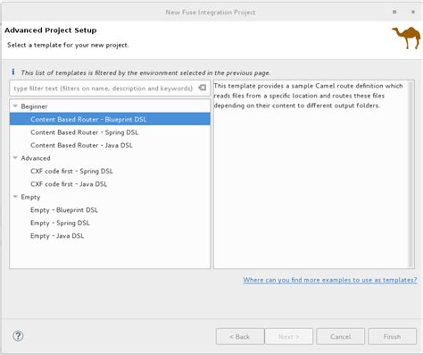This screenshot has height=355, width=423.
Task: Clear the template filter text icon
Action: [203, 88]
